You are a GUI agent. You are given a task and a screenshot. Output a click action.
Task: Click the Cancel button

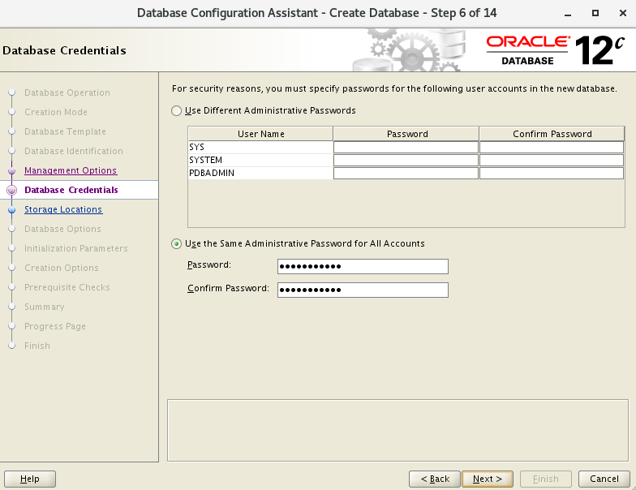[604, 479]
